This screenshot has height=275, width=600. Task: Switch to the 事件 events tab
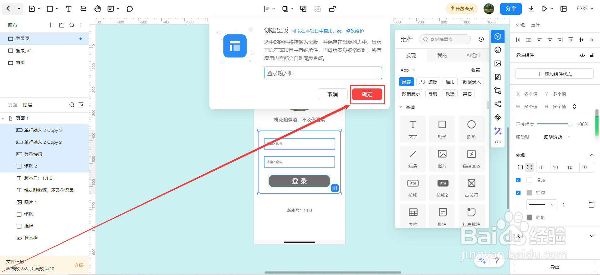tap(535, 25)
